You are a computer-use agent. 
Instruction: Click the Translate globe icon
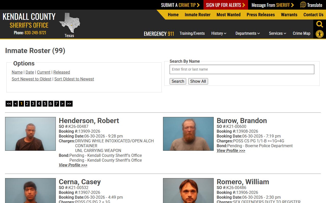pyautogui.click(x=303, y=5)
